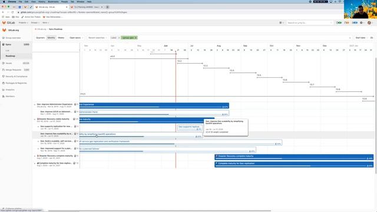Open the Start date sort dropdown
The image size is (377, 212).
tap(361, 38)
